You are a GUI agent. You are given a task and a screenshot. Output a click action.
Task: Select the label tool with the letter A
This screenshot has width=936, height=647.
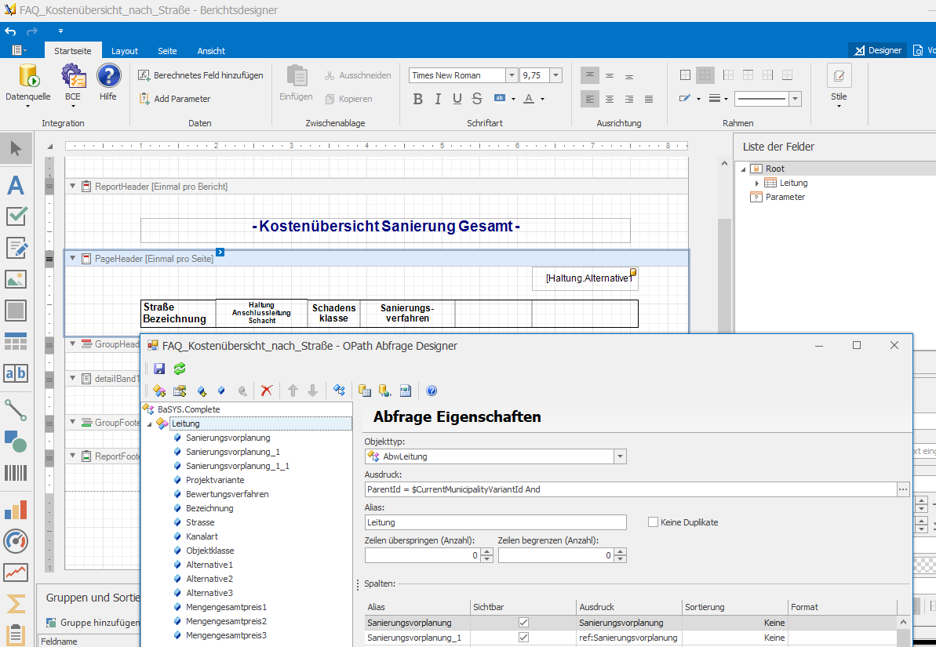(16, 186)
